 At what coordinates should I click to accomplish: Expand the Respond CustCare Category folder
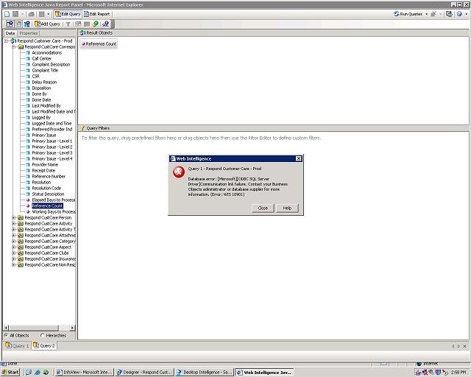click(13, 241)
